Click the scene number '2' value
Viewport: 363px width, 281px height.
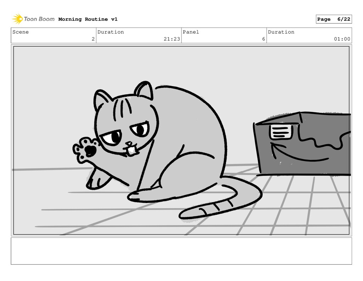93,39
